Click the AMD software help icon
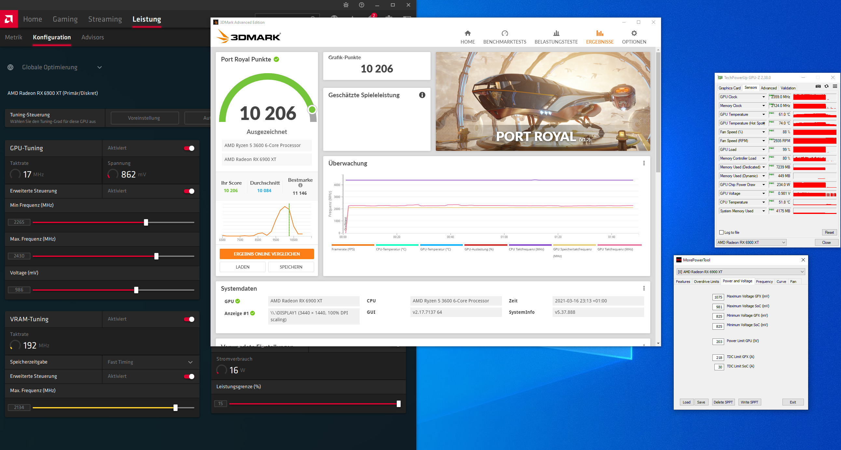 click(361, 5)
